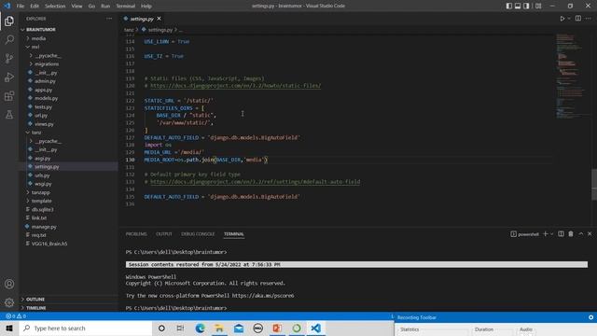Open the Terminal menu
The image size is (597, 336).
(x=126, y=7)
